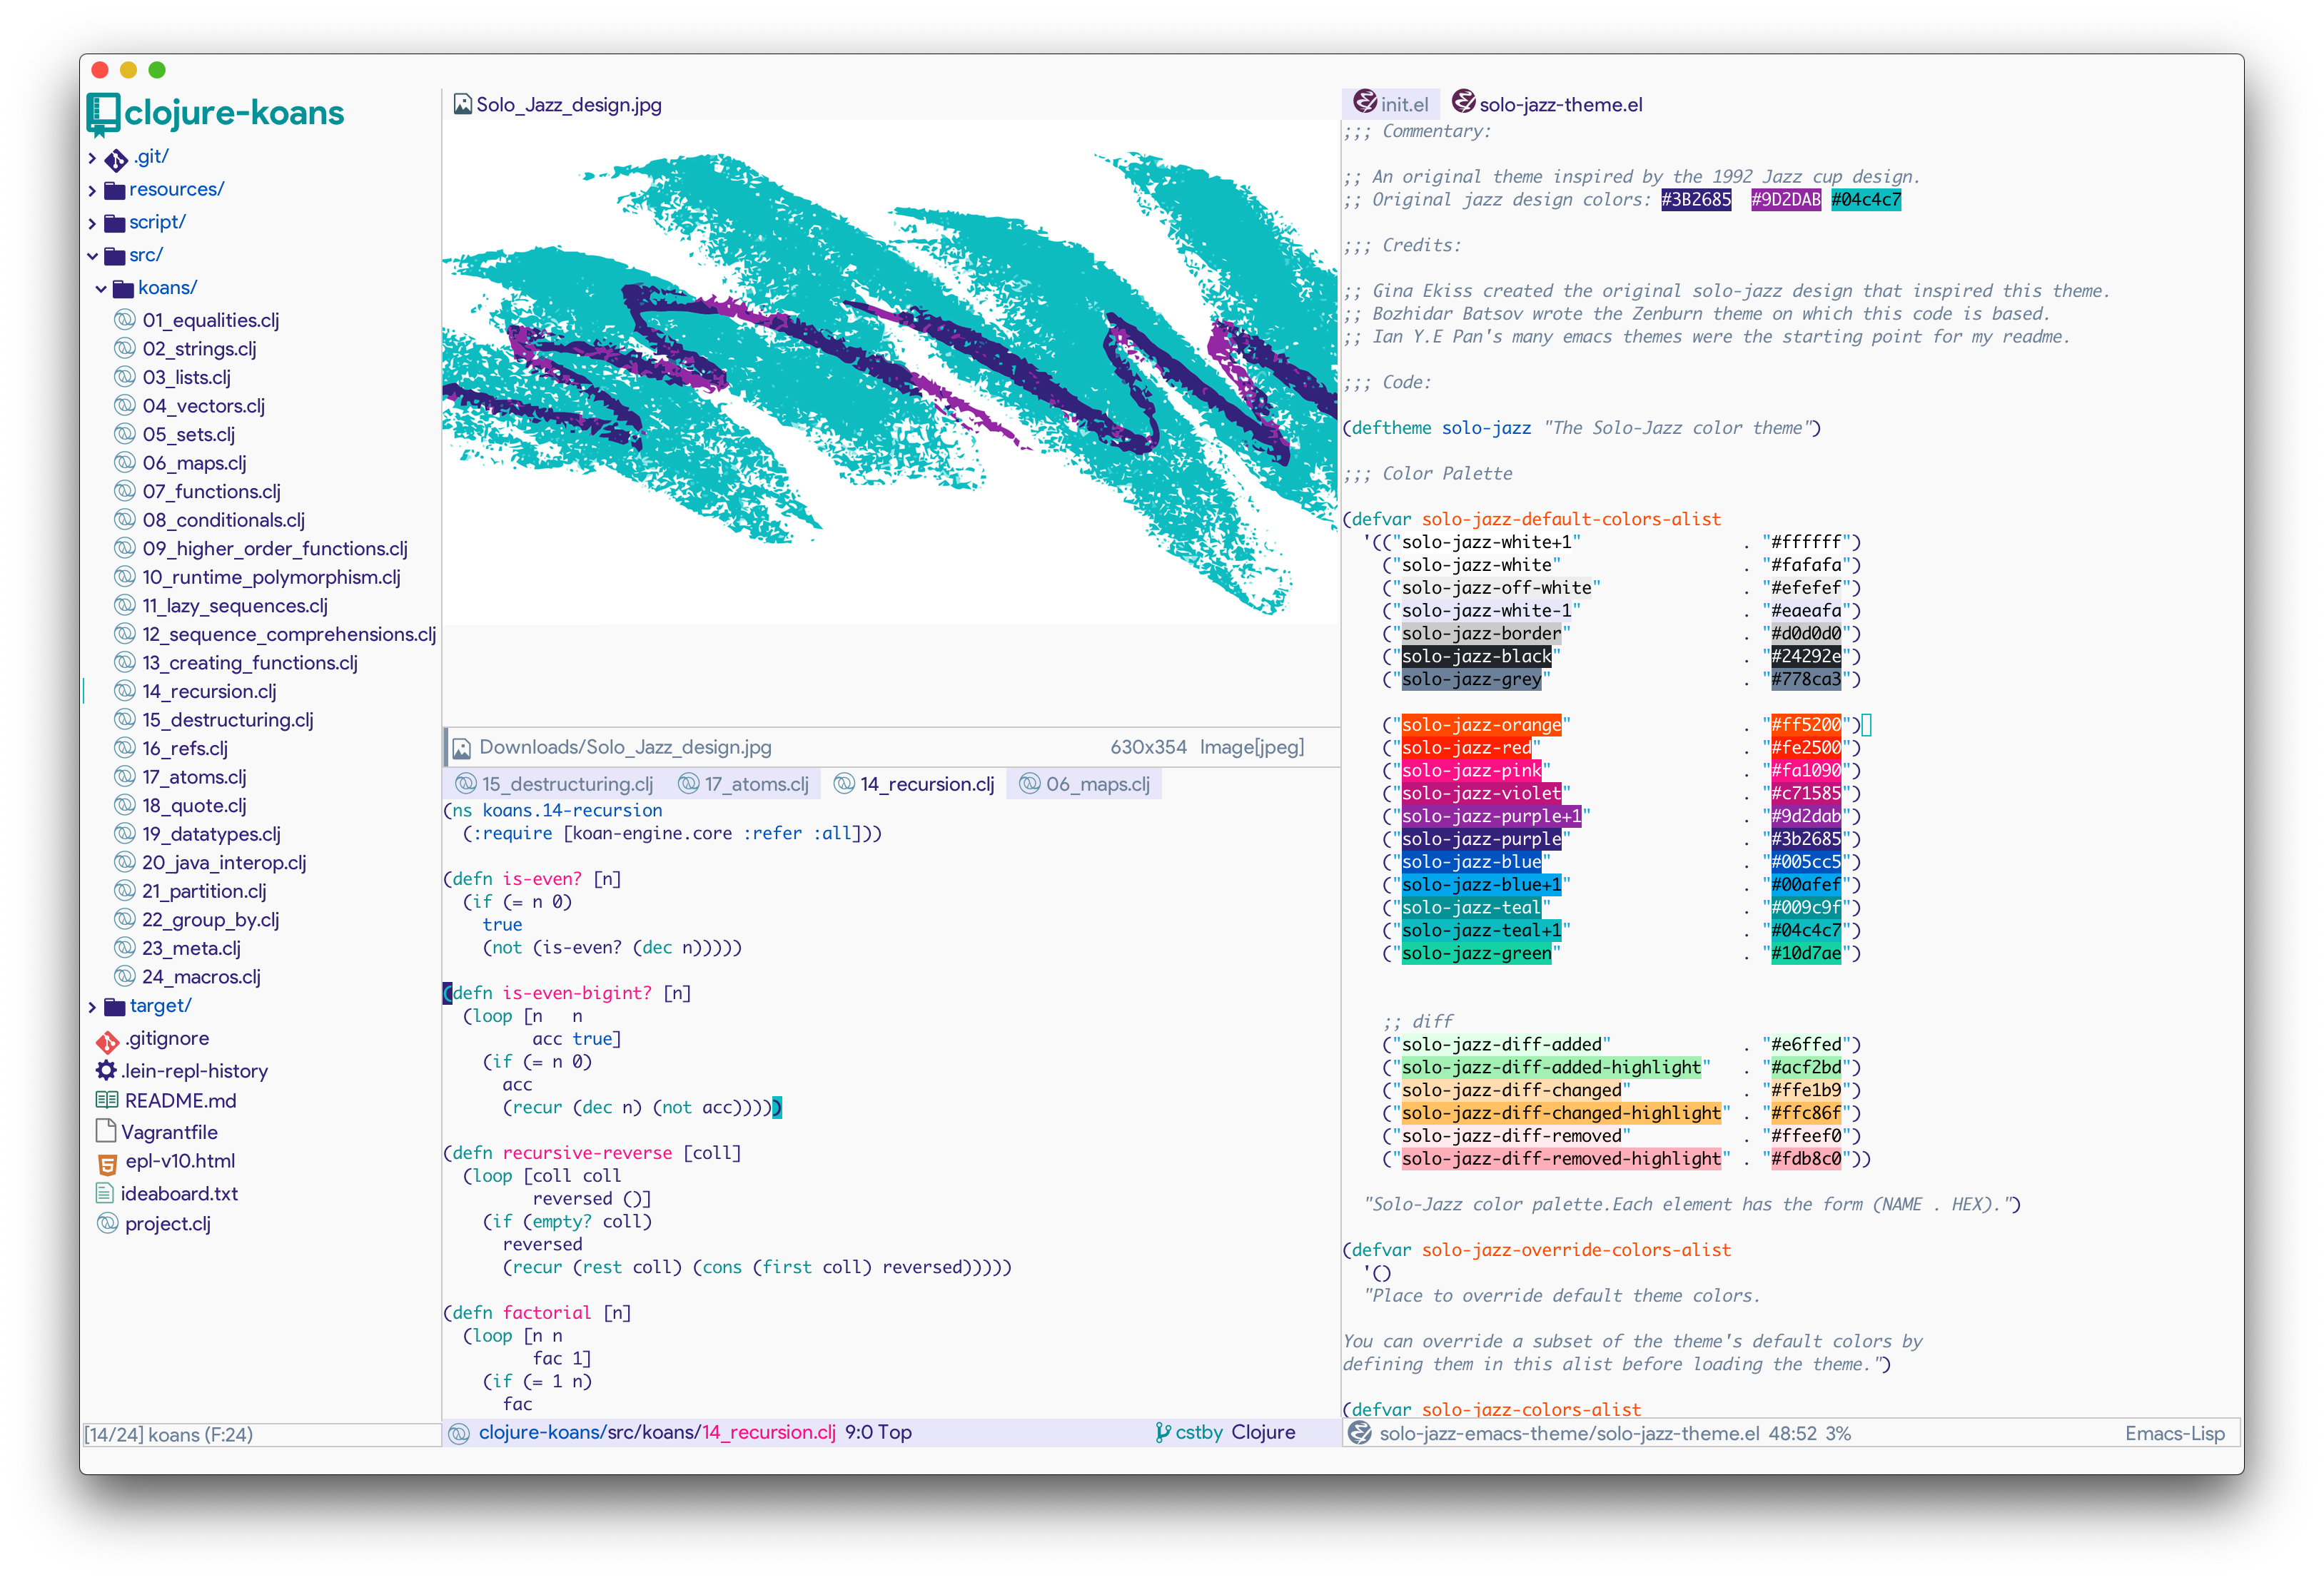Click the Emacs icon in the solo-jazz-theme.el modeline
2324x1580 pixels.
pos(1359,1433)
